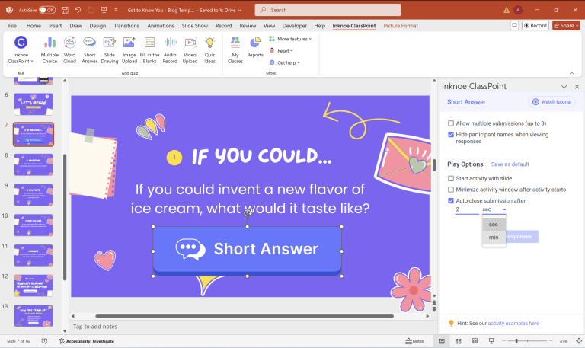Uncheck Auto-close submission after

tap(451, 201)
